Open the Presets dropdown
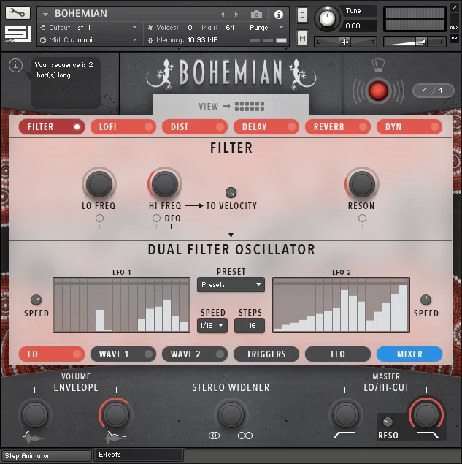This screenshot has height=464, width=462. [231, 285]
